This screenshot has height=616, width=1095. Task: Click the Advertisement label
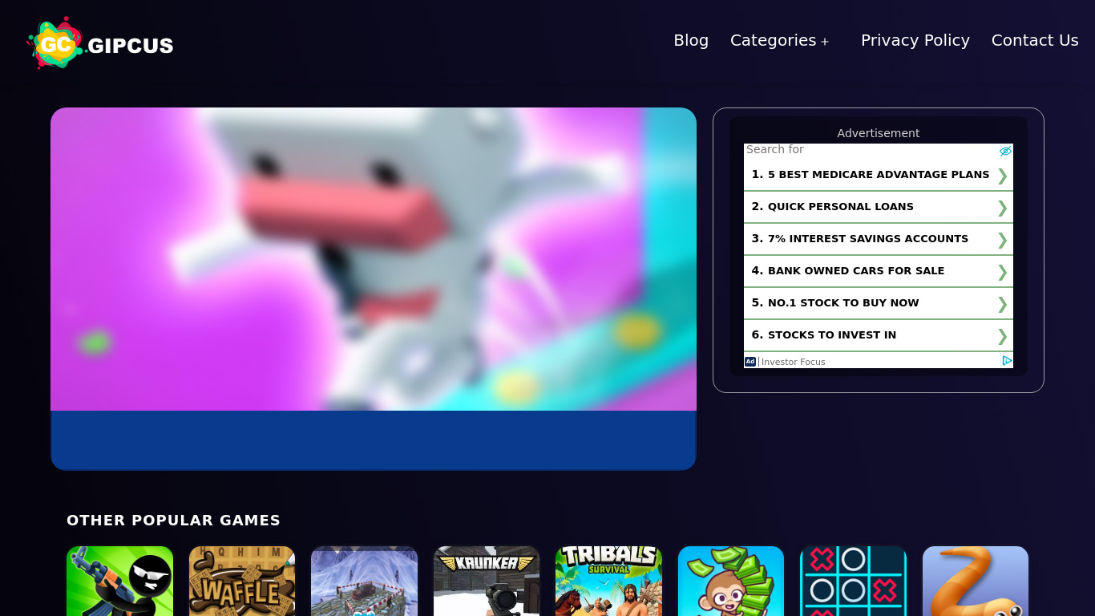click(879, 133)
